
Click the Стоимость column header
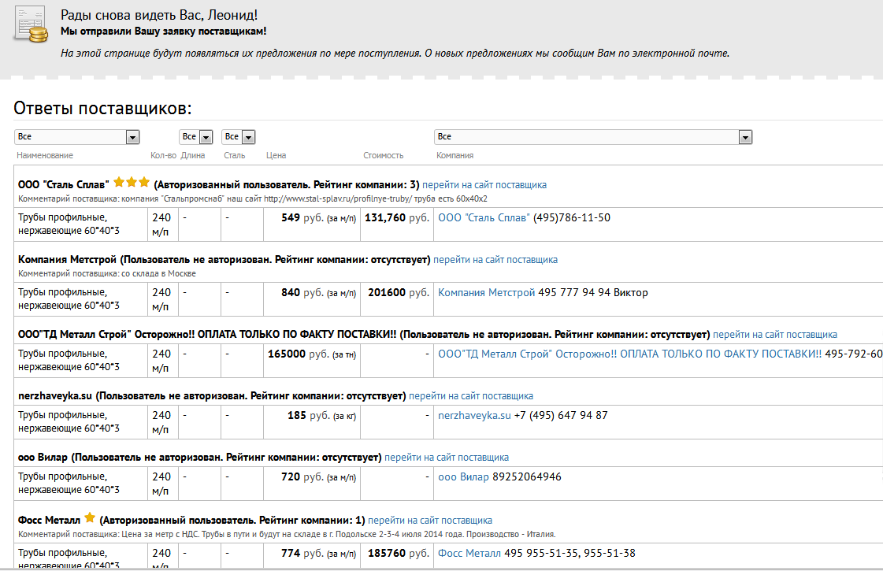pyautogui.click(x=384, y=155)
